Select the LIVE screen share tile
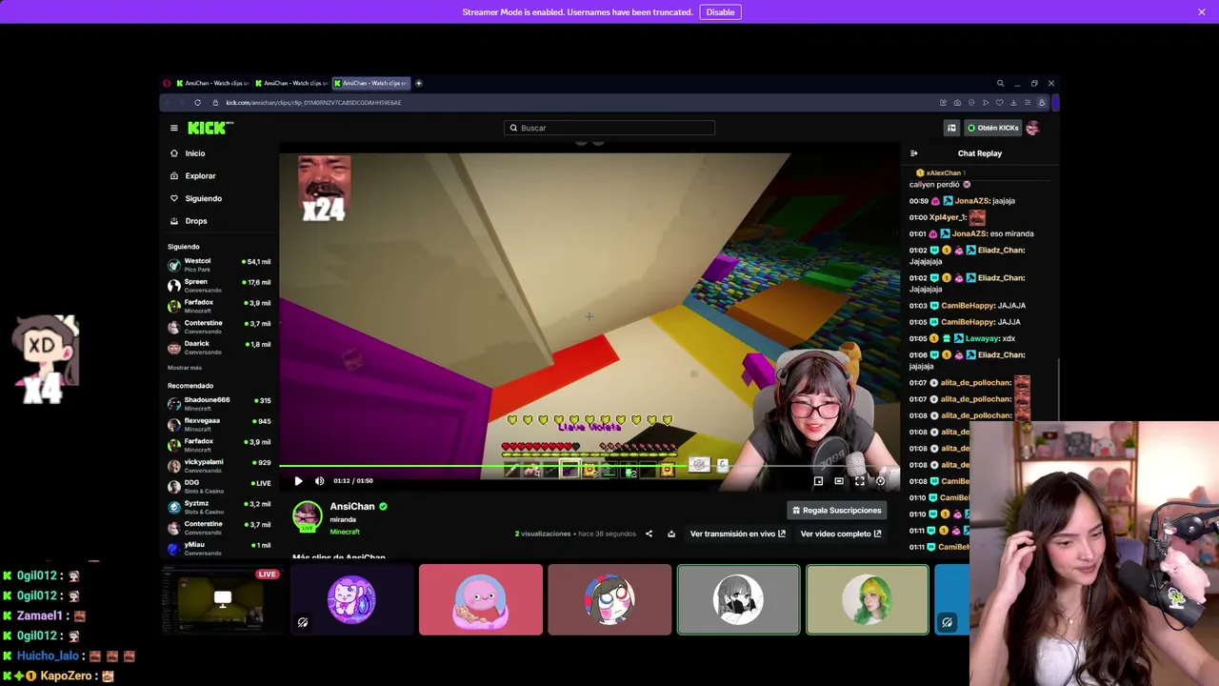1219x686 pixels. [223, 599]
